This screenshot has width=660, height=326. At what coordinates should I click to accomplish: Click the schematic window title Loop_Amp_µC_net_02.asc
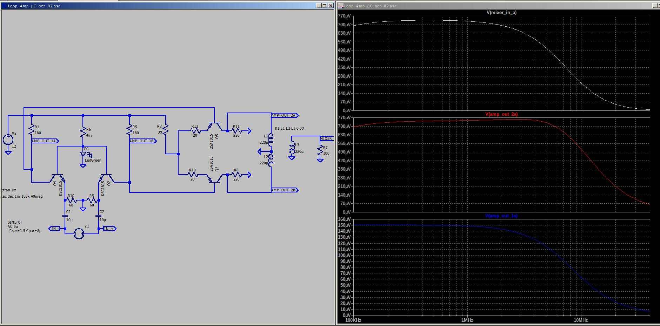[x=34, y=6]
